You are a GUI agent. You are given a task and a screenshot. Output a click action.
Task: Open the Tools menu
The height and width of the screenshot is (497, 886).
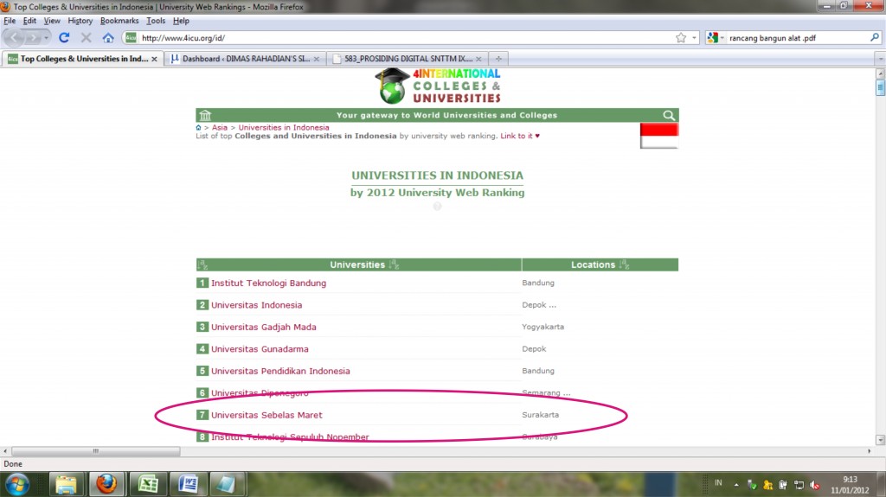(x=156, y=21)
